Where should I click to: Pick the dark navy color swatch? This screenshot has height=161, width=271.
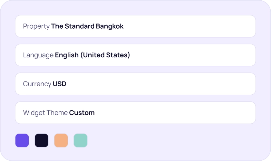click(x=42, y=140)
